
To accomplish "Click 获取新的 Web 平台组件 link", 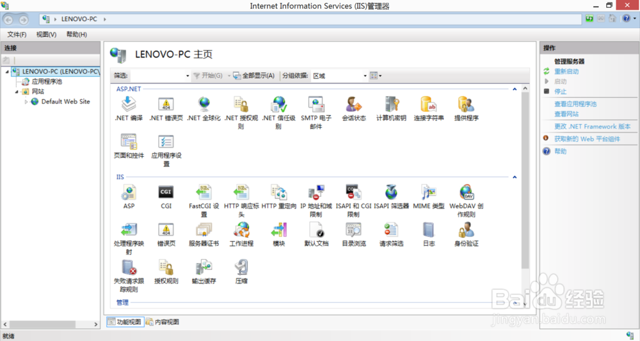I will click(587, 139).
